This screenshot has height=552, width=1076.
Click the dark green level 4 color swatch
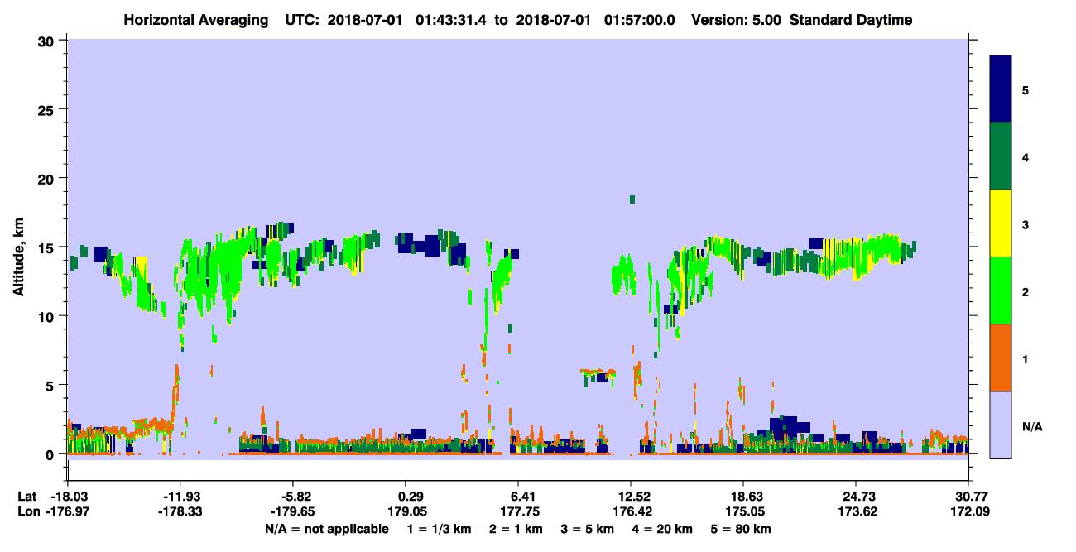pyautogui.click(x=1002, y=156)
